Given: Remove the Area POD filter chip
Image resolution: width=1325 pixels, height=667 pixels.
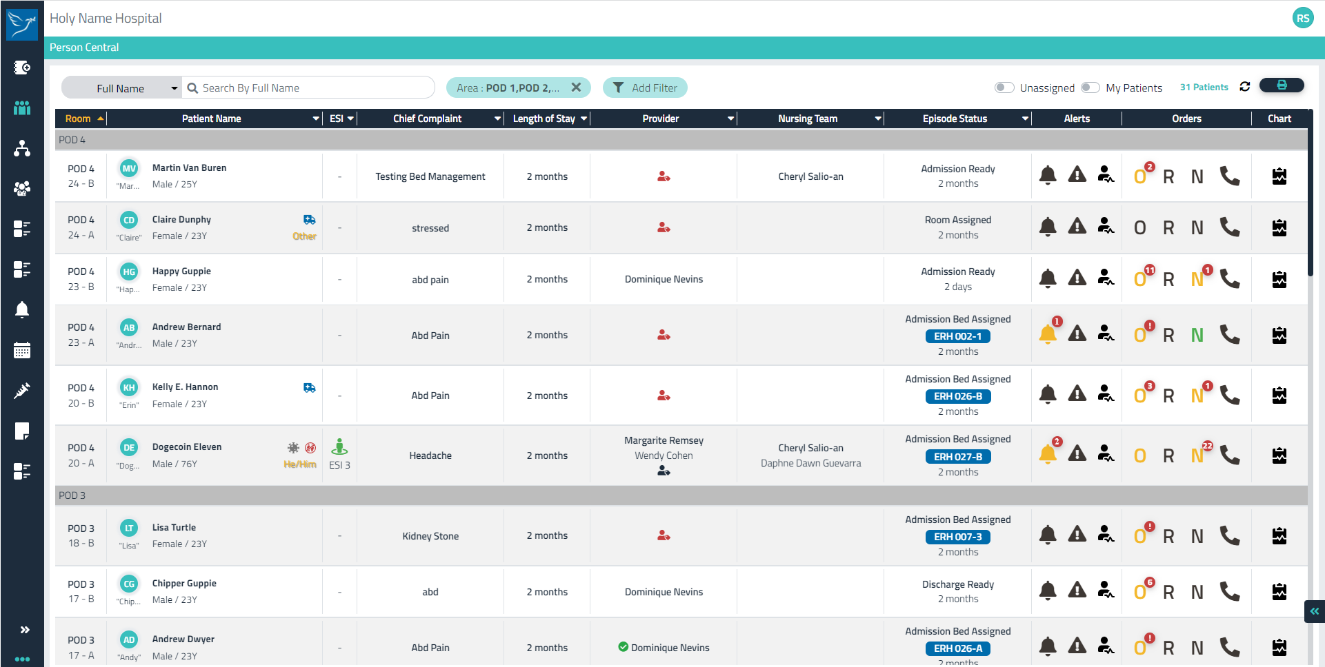Looking at the screenshot, I should click(576, 88).
